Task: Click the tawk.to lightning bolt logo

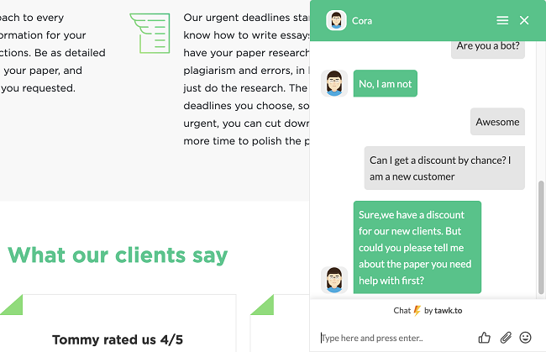Action: tap(417, 311)
